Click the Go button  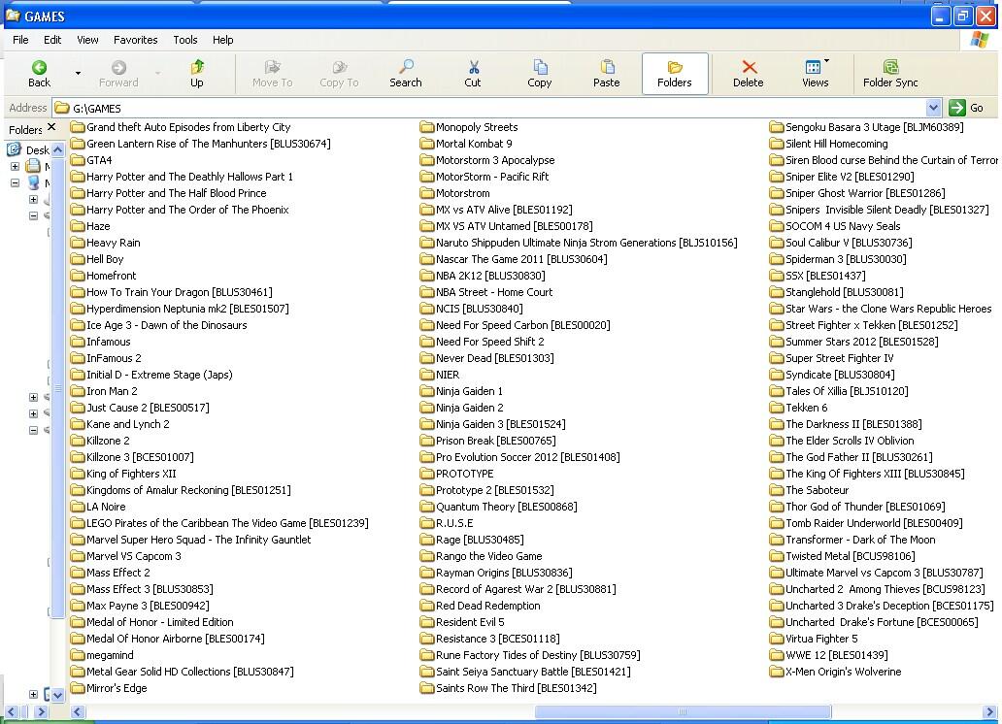click(966, 108)
